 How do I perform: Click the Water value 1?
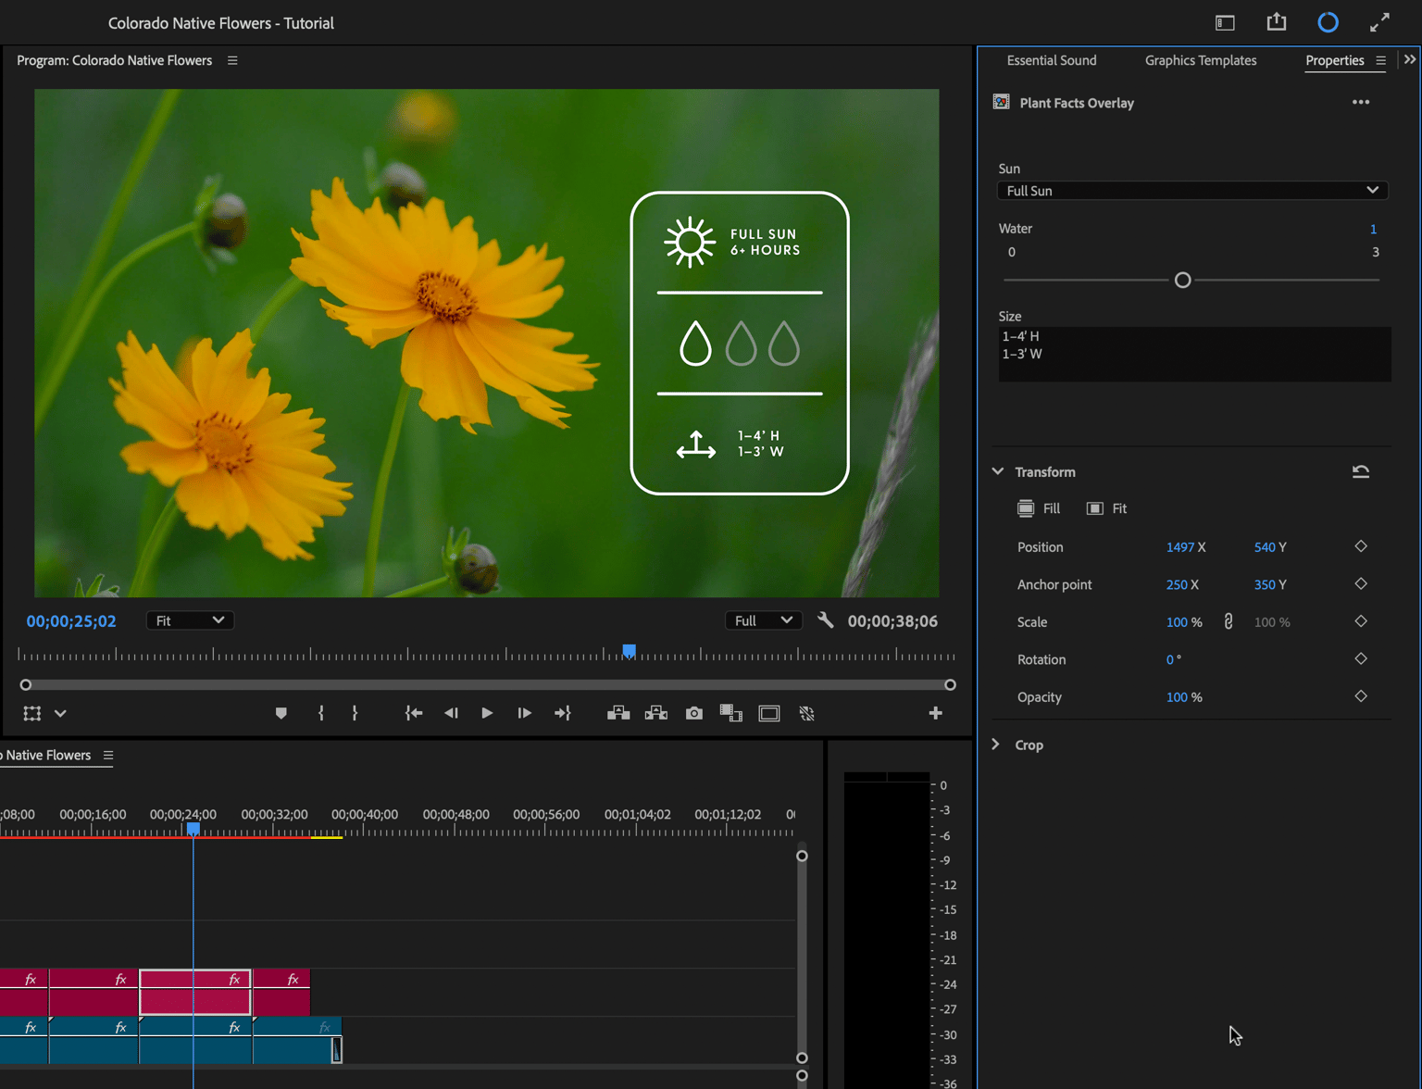coord(1373,230)
